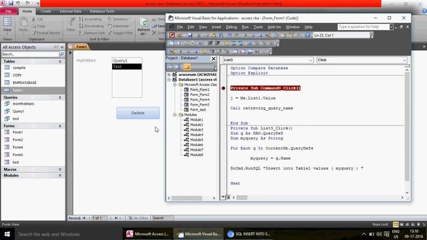Click horizontal scrollbar thumb of code window
Screen dimensions: 427x240
tap(242, 197)
